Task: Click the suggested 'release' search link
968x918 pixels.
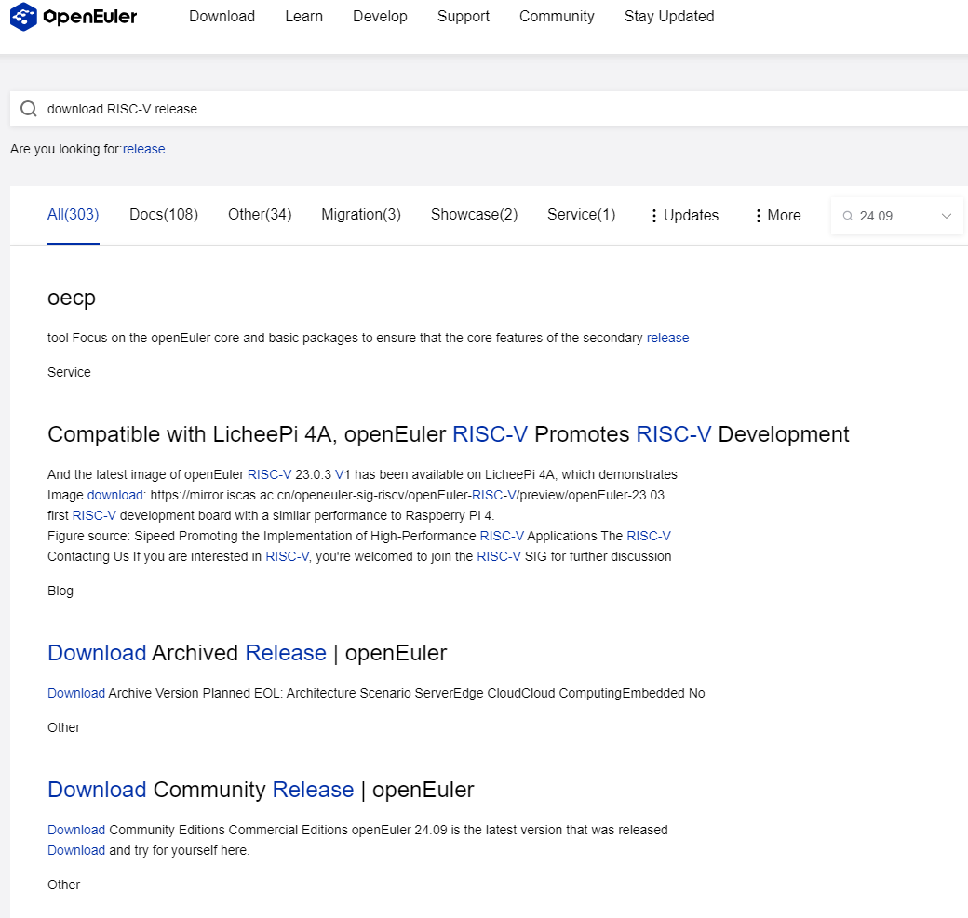Action: tap(143, 149)
